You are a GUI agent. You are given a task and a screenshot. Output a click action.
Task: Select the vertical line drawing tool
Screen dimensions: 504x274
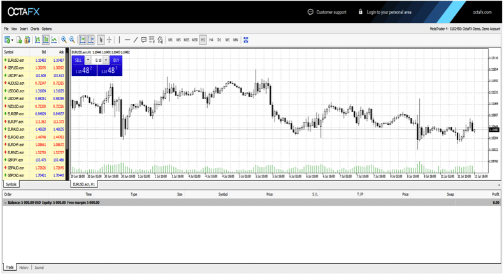pos(119,40)
